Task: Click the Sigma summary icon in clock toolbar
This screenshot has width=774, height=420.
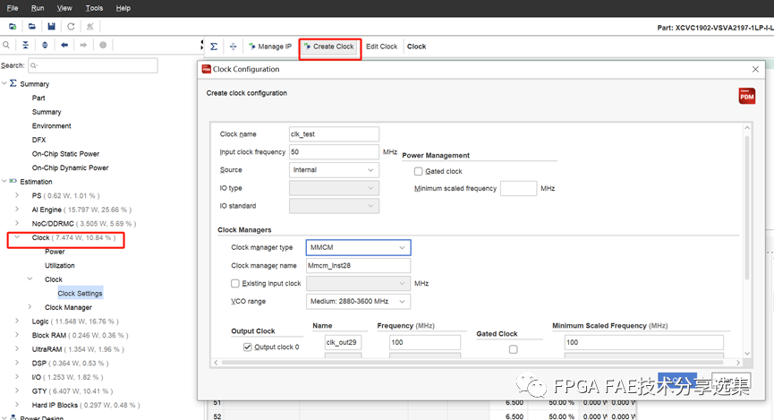Action: click(213, 47)
